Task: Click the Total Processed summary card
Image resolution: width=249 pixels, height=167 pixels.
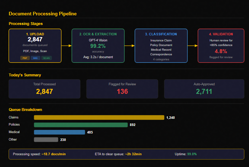Action: point(45,89)
